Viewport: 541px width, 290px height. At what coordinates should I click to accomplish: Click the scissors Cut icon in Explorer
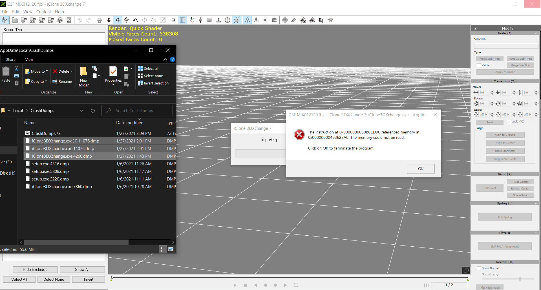coord(17,68)
